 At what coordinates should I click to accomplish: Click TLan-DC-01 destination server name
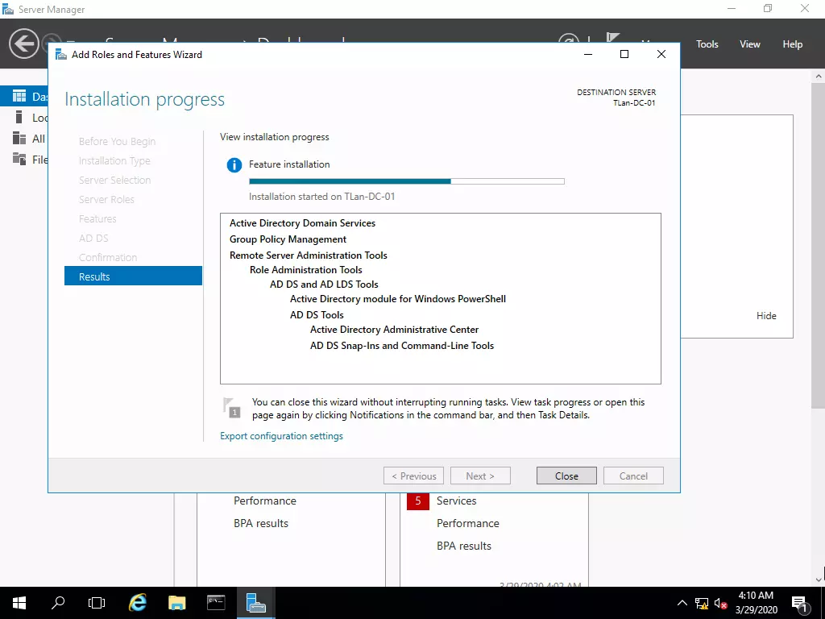(x=634, y=103)
